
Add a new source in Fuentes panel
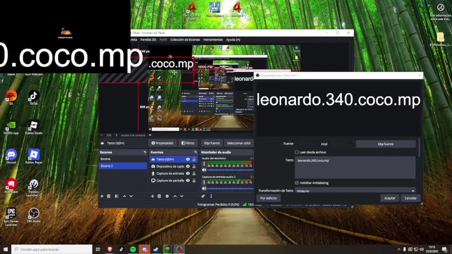pyautogui.click(x=152, y=196)
